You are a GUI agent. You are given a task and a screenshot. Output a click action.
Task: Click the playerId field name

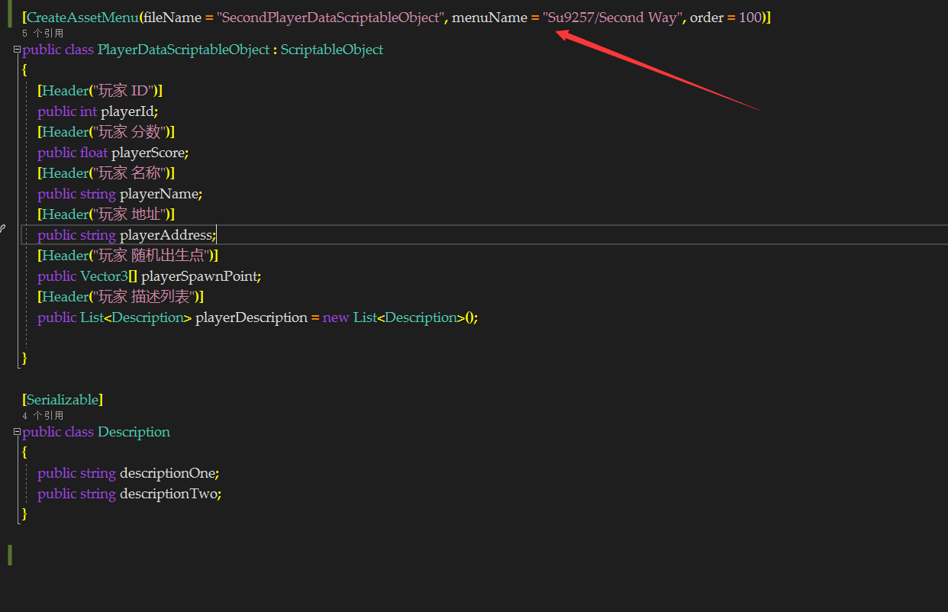(128, 111)
